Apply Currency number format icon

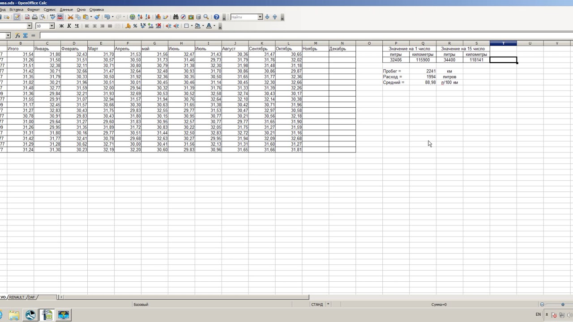(x=128, y=26)
